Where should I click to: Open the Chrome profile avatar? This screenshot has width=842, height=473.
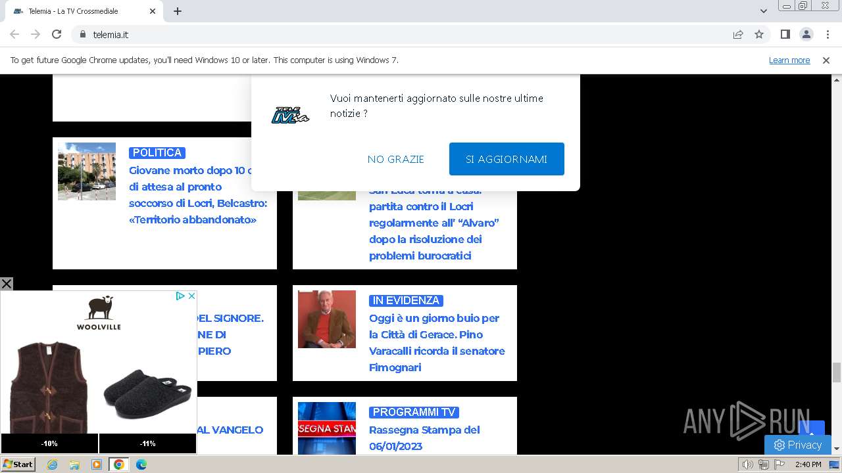pos(806,34)
